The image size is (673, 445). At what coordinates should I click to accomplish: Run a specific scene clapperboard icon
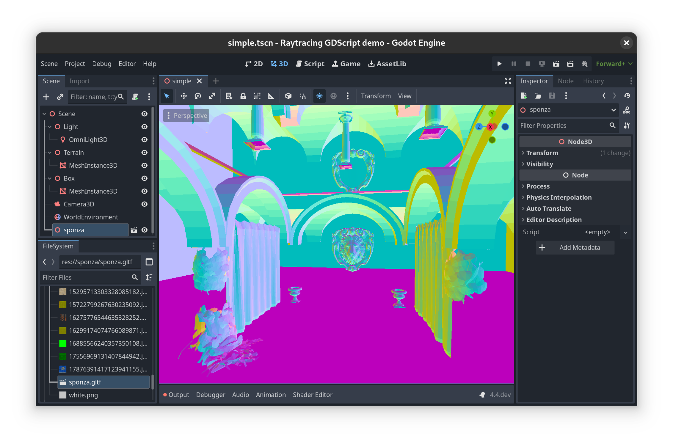tap(570, 64)
